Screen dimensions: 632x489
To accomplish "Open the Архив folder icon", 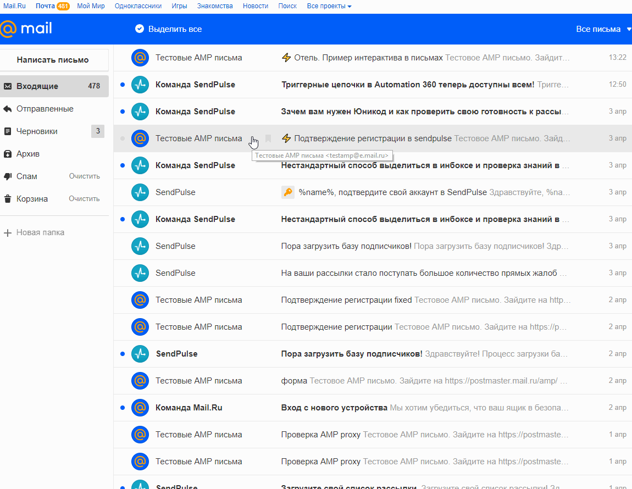I will pos(8,154).
